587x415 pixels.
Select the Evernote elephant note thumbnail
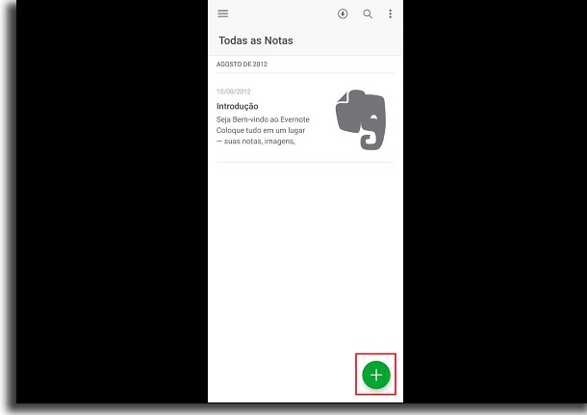[x=360, y=119]
